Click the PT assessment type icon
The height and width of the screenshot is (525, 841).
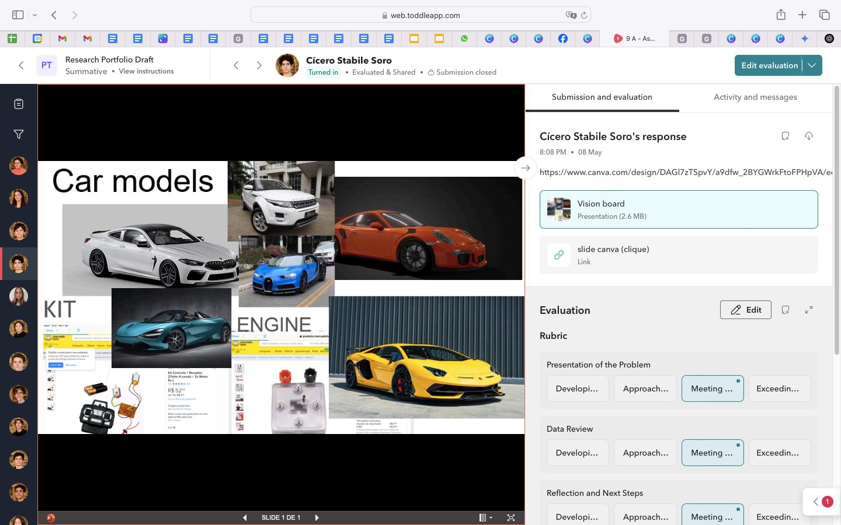click(x=47, y=65)
